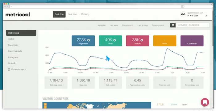
Task: Select the Current month date range
Action: pyautogui.click(x=127, y=25)
